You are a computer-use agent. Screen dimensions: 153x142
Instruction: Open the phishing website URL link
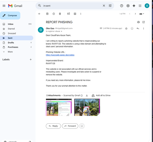tap(60, 55)
